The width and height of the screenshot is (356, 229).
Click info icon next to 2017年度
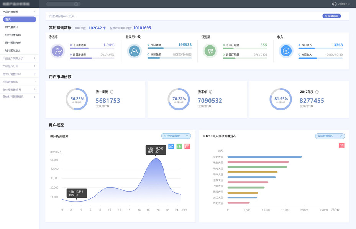coord(317,92)
